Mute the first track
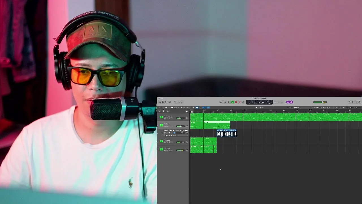 (165, 118)
